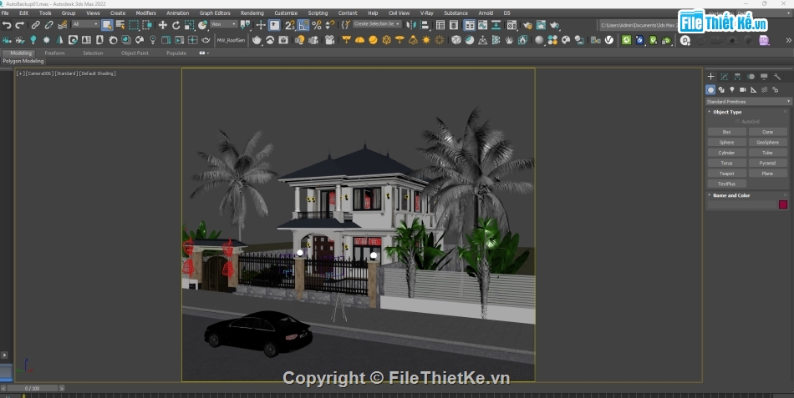Open the Material Editor icon
The height and width of the screenshot is (398, 794).
point(512,25)
